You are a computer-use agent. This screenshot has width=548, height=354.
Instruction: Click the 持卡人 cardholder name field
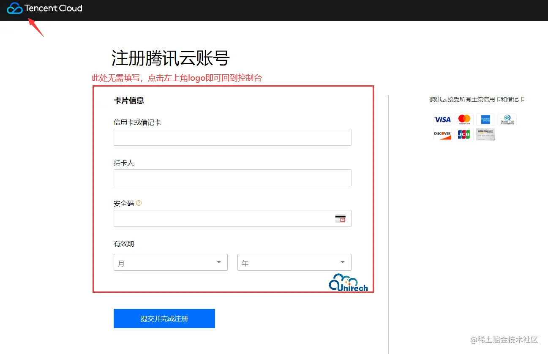tap(232, 177)
